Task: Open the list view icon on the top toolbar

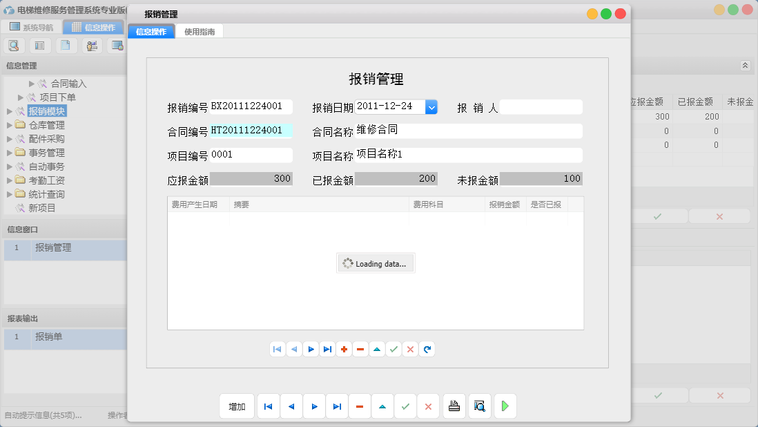Action: pyautogui.click(x=39, y=45)
